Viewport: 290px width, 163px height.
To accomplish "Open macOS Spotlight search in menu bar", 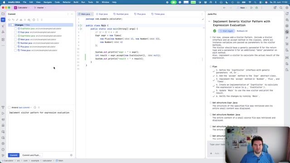I will tap(255, 2).
